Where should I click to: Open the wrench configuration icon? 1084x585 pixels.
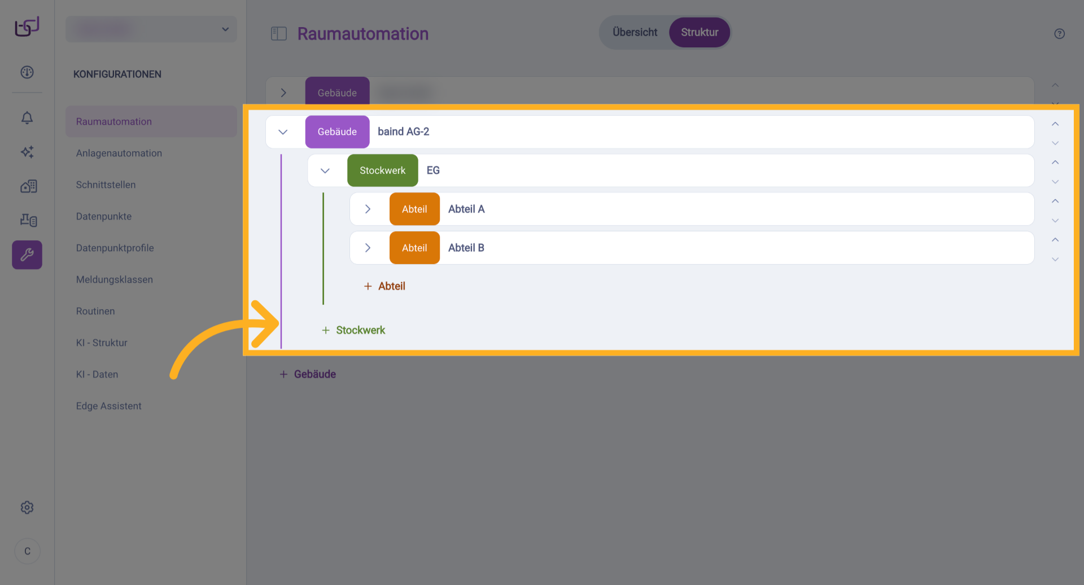[27, 255]
